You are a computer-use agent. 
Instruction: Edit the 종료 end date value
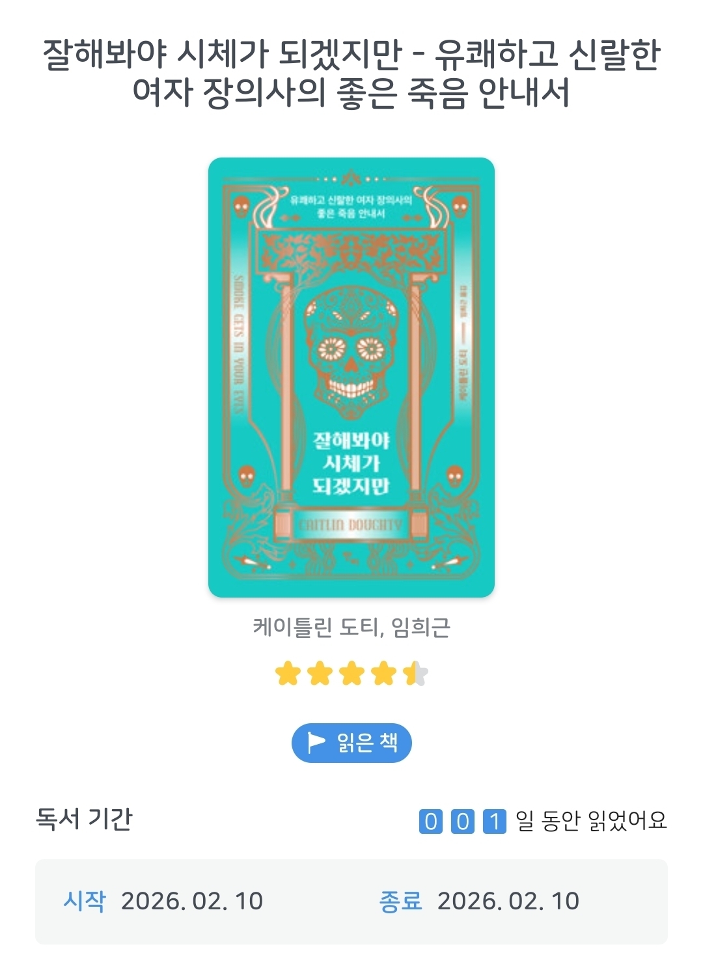pyautogui.click(x=508, y=902)
